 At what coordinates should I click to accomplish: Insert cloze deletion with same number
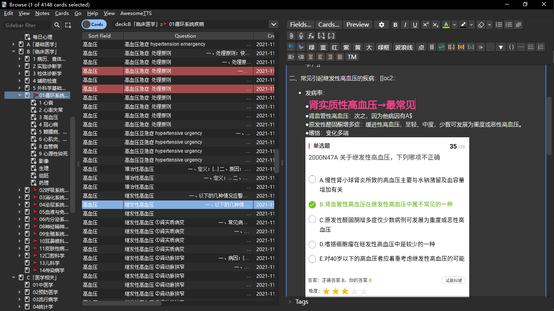coord(331,36)
